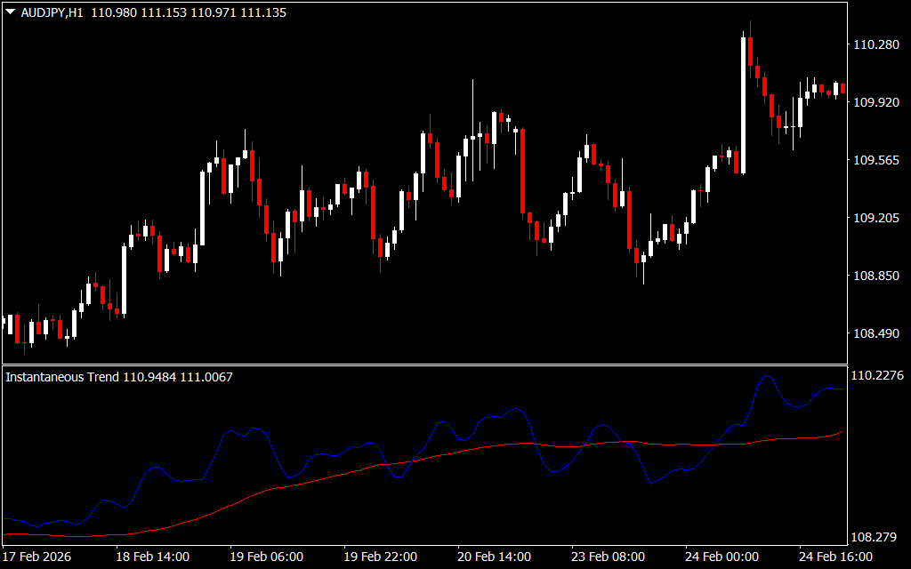This screenshot has width=911, height=569.
Task: Click the 110.2276 indicator scale value
Action: pos(878,375)
